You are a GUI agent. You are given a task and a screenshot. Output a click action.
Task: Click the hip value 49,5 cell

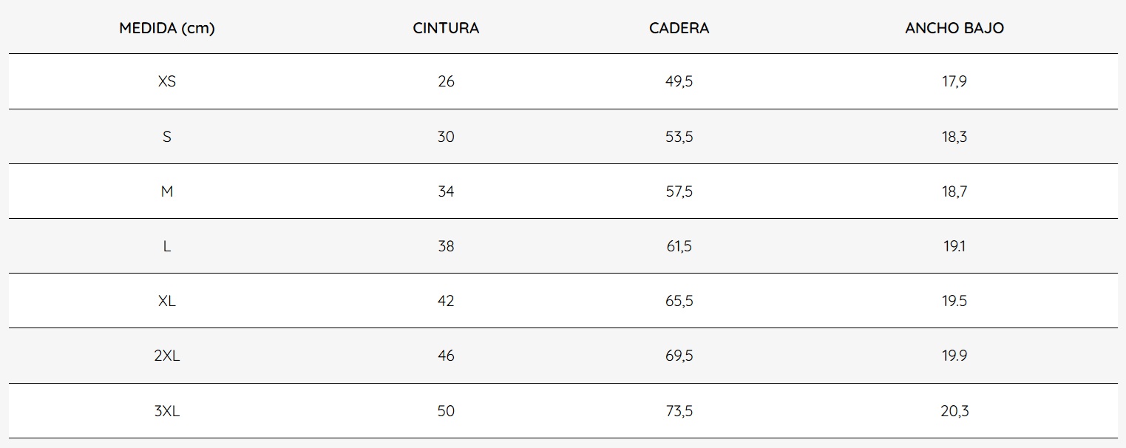[x=679, y=81]
